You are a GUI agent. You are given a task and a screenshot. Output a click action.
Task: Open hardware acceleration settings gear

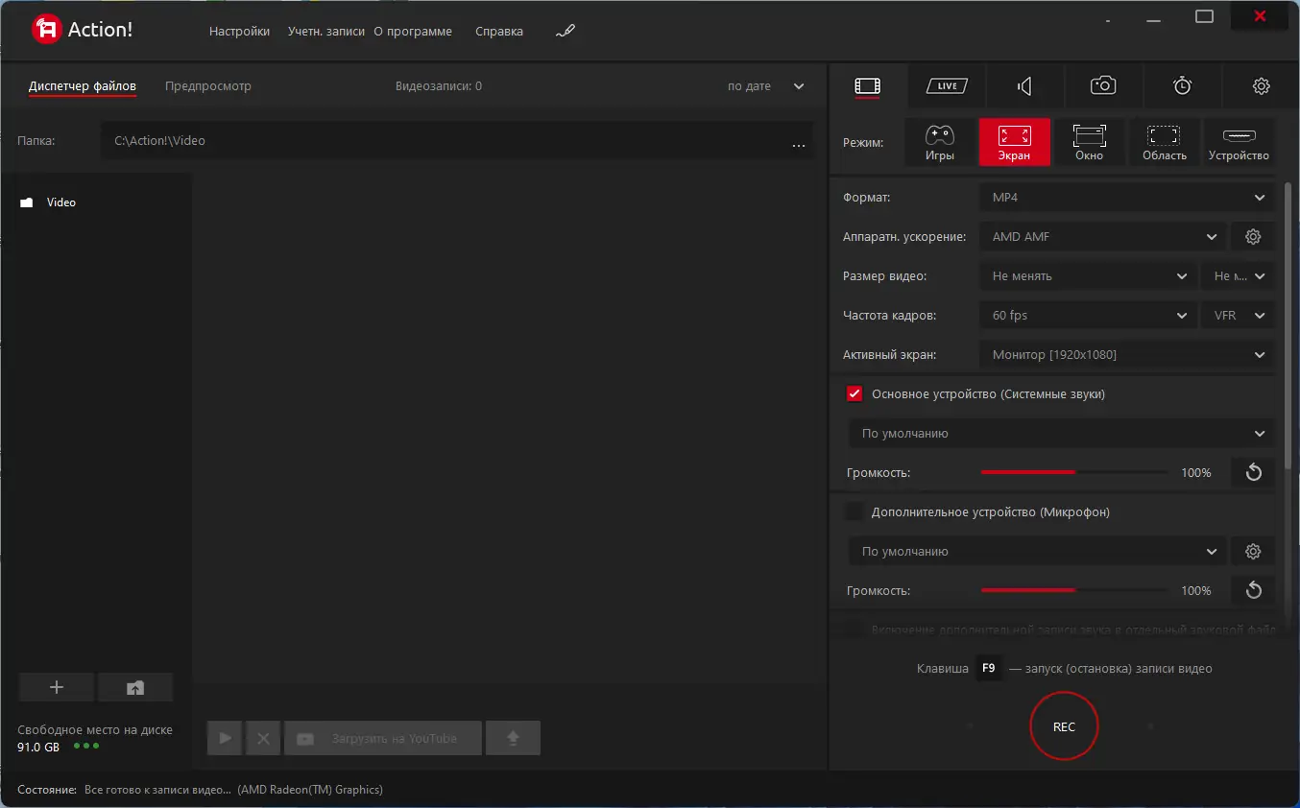[1253, 237]
